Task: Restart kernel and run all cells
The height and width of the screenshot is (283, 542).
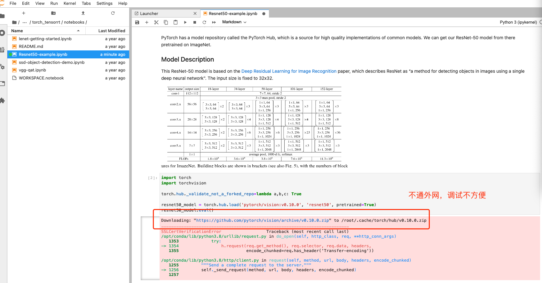Action: [x=214, y=22]
